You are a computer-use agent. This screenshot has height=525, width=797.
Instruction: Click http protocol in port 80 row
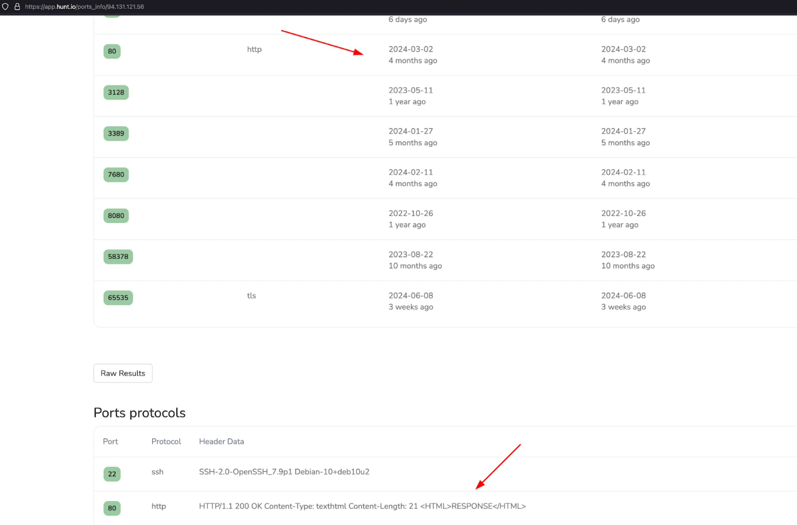(x=254, y=49)
